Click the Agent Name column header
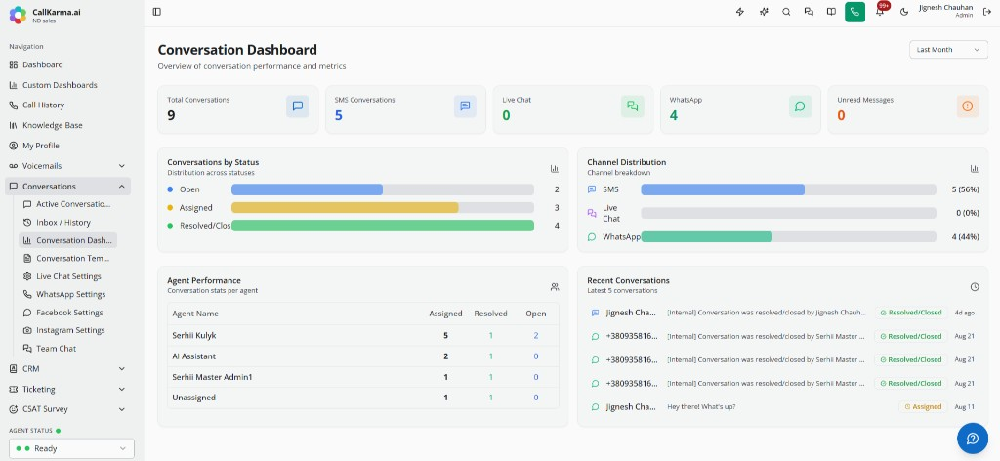 (195, 314)
